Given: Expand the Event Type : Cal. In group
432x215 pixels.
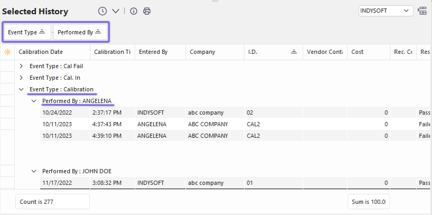Looking at the screenshot, I should (x=21, y=78).
